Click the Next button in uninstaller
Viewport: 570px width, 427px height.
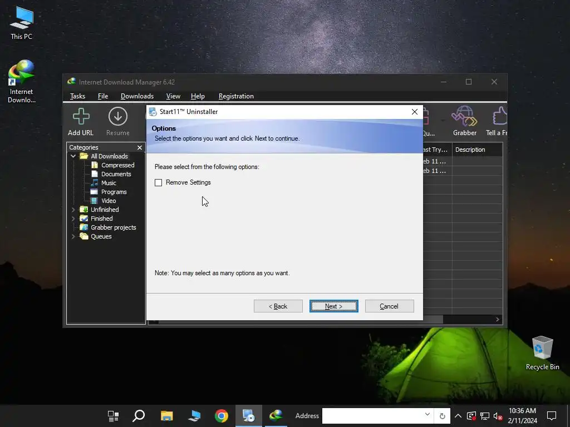(x=334, y=306)
